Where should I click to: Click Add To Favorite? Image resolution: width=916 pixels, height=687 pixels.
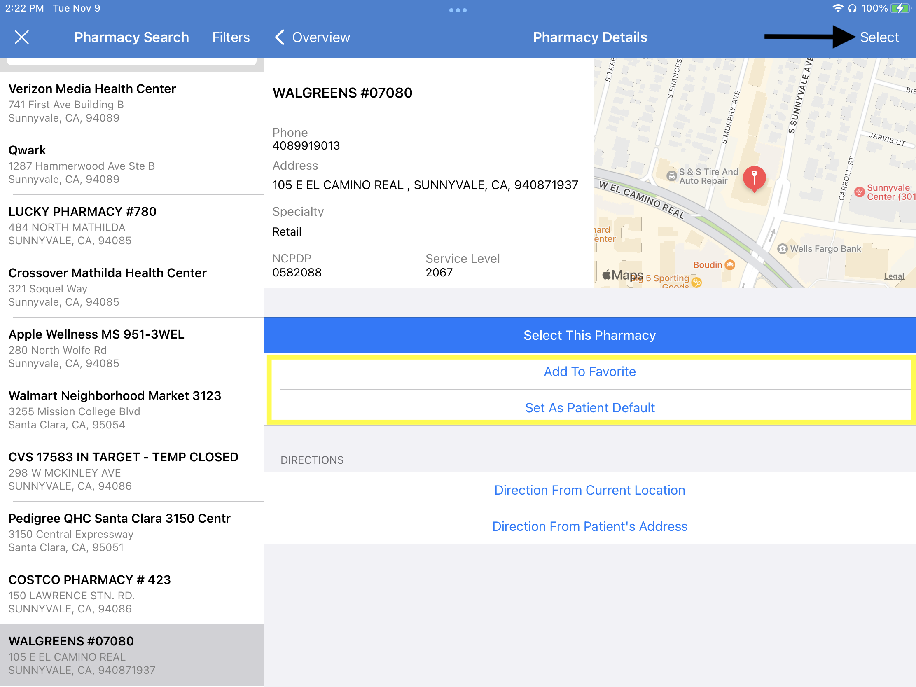pos(589,372)
